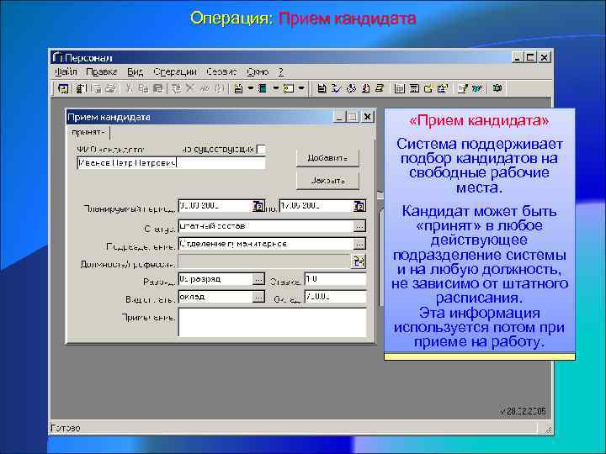Open the dropdown arrow after the clipboard icon
This screenshot has height=454, width=606.
point(251,88)
